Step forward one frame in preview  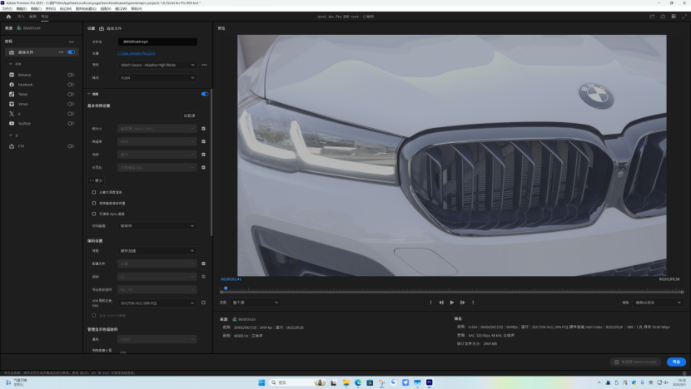[462, 303]
